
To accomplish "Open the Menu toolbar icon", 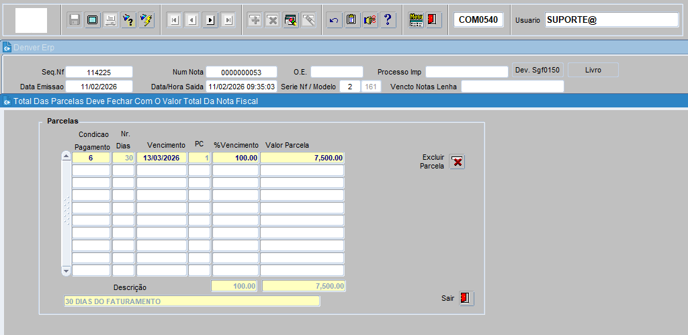I will click(416, 20).
